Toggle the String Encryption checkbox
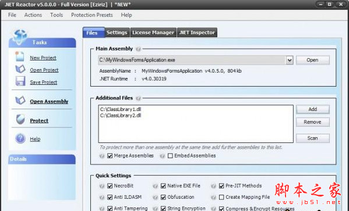The width and height of the screenshot is (349, 211). (x=163, y=209)
